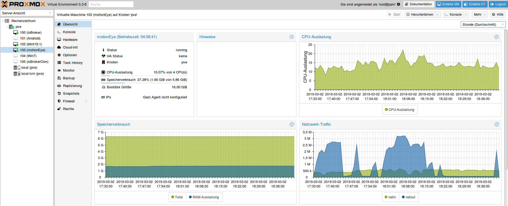This screenshot has height=206, width=508.
Task: Click the Monitor eye icon in sidebar
Action: coord(59,71)
